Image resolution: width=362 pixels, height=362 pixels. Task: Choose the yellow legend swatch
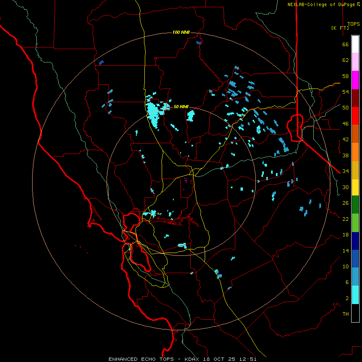point(355,187)
